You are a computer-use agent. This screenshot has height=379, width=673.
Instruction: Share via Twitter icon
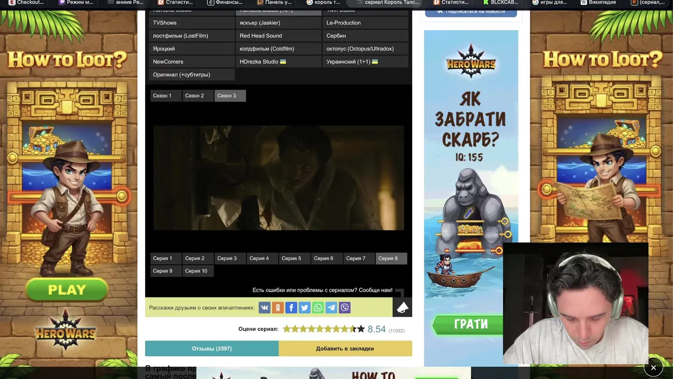(304, 307)
